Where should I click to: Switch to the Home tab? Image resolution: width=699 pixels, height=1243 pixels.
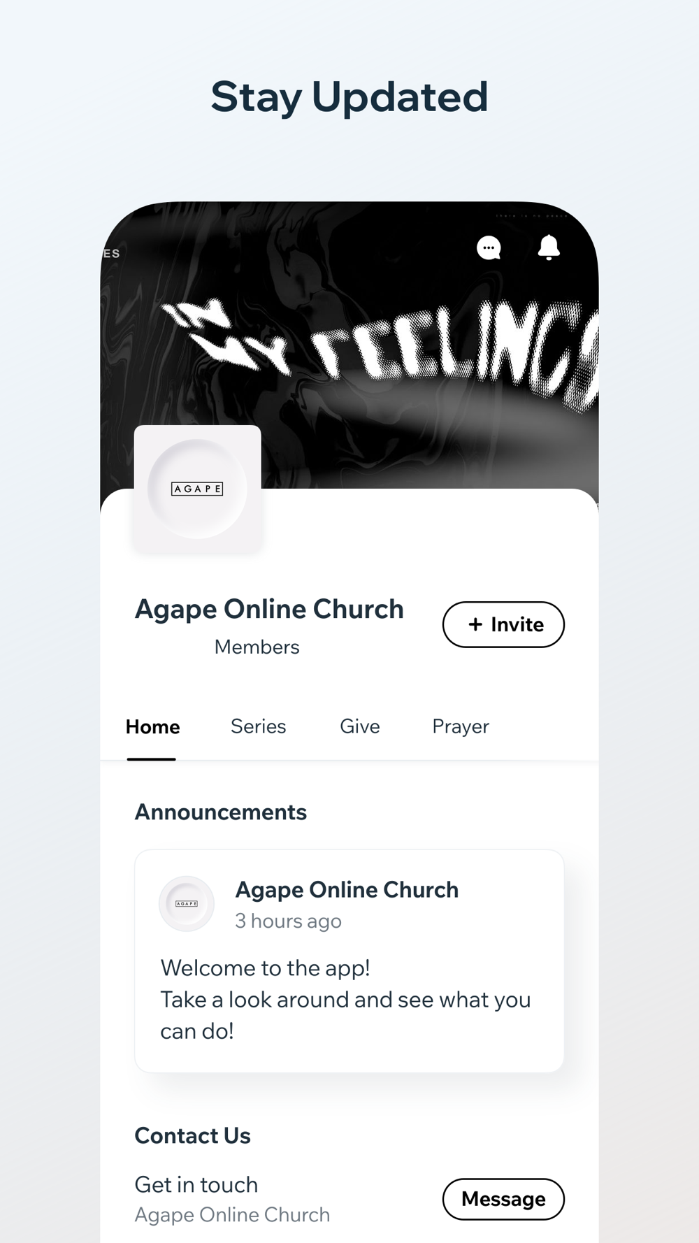pyautogui.click(x=152, y=727)
